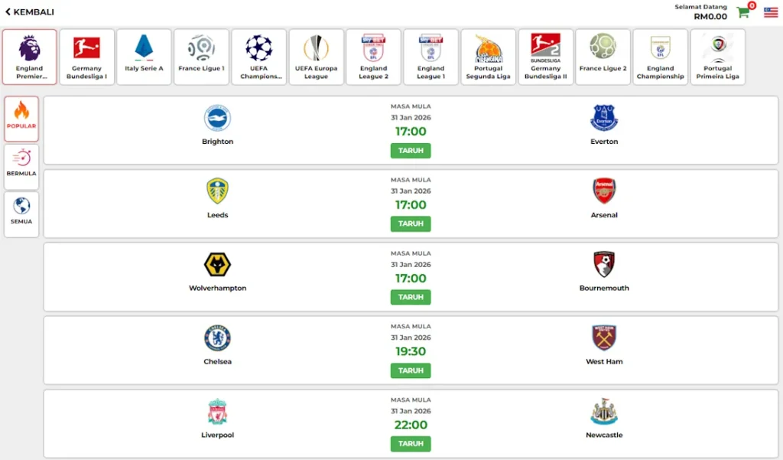
Task: Click the Wolverhampton wolf logo
Action: pos(217,265)
